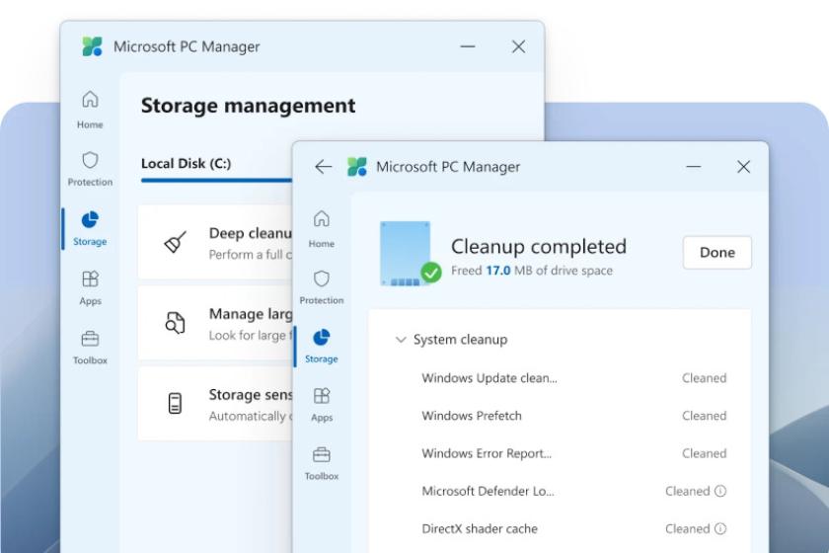The height and width of the screenshot is (553, 829).
Task: Click the Deep cleanup broom icon
Action: pos(175,242)
